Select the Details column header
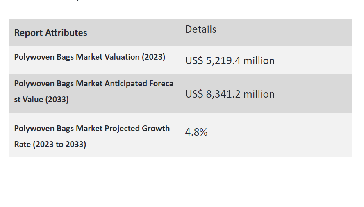 coord(201,29)
